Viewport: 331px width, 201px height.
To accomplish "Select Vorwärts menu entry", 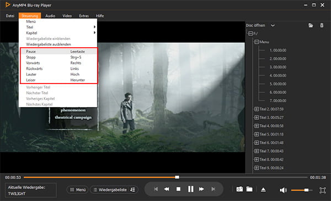I will (58, 63).
